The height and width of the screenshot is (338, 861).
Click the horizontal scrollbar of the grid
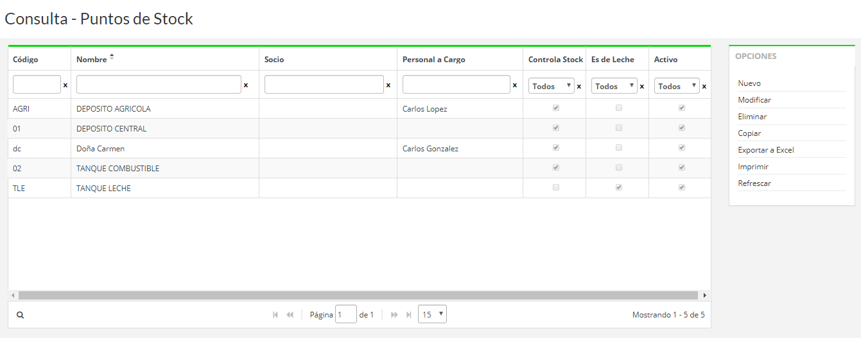click(358, 296)
